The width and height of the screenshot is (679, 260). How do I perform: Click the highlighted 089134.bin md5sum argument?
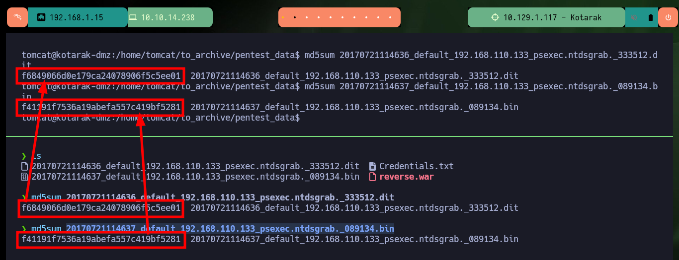point(230,229)
